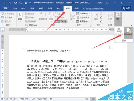This screenshot has height=101, width=134.
Task: Click 中文(中国) language in status bar
Action: tap(42, 99)
